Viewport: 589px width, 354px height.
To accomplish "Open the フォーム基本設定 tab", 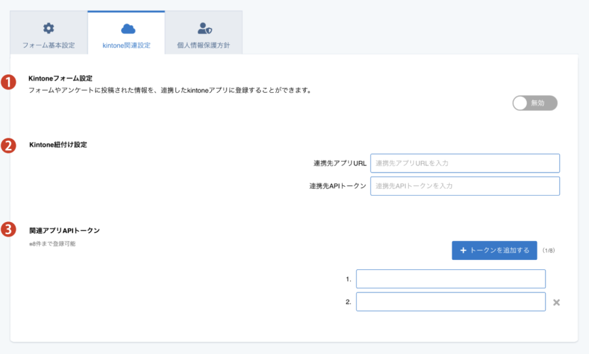I will [x=49, y=32].
